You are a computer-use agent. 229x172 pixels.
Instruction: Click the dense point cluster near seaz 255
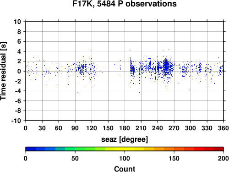pos(166,66)
